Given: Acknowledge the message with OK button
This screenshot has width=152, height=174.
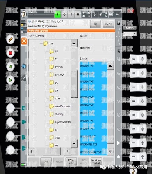Looking at the screenshot, I should (95, 24).
